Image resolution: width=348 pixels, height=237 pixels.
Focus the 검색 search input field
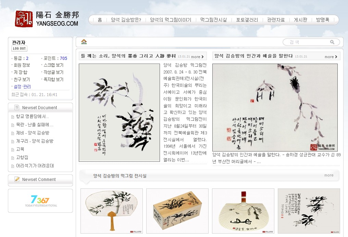pyautogui.click(x=311, y=42)
